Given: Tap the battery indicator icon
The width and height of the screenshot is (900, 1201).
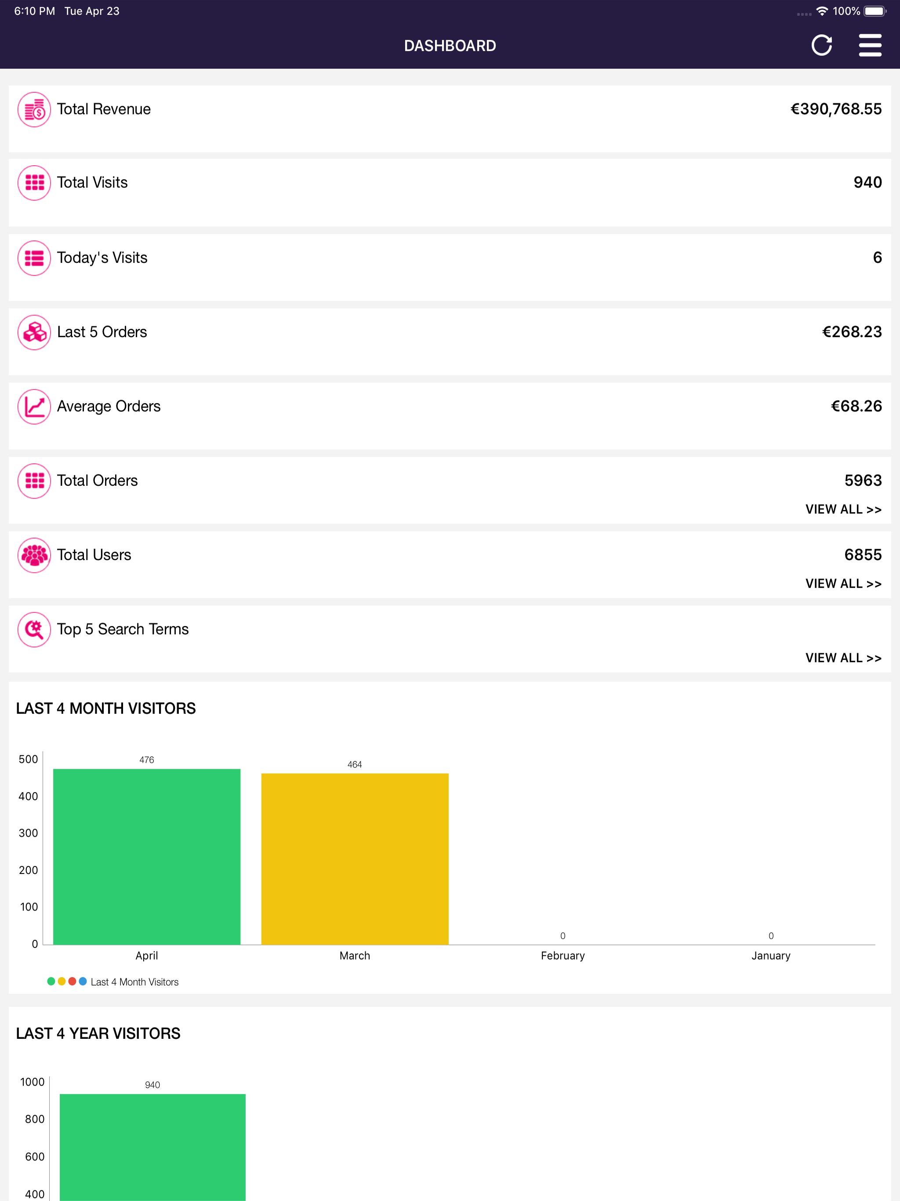Looking at the screenshot, I should tap(875, 11).
